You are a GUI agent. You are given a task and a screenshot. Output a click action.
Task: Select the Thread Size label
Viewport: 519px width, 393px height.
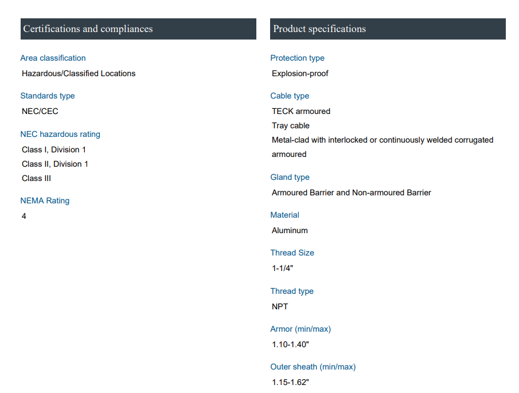[292, 253]
